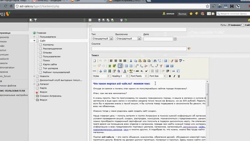Refresh the page tree with green arrows
250x141 pixels.
[84, 20]
